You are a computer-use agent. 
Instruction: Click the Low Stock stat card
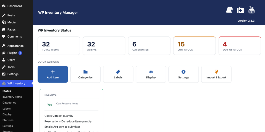pos(195,46)
